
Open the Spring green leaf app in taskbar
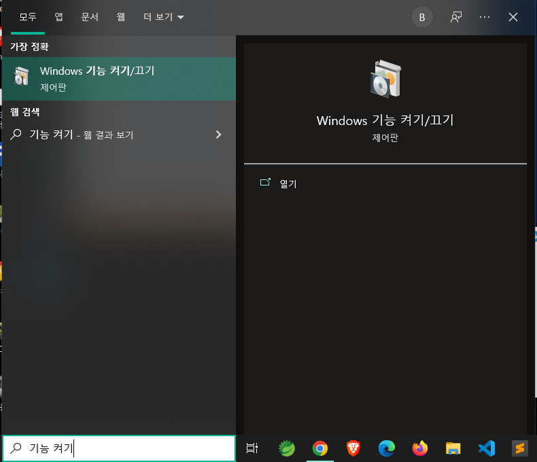click(287, 448)
